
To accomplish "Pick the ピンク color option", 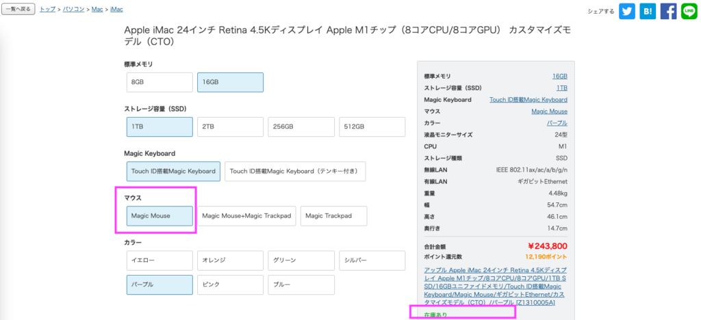I will pos(230,284).
